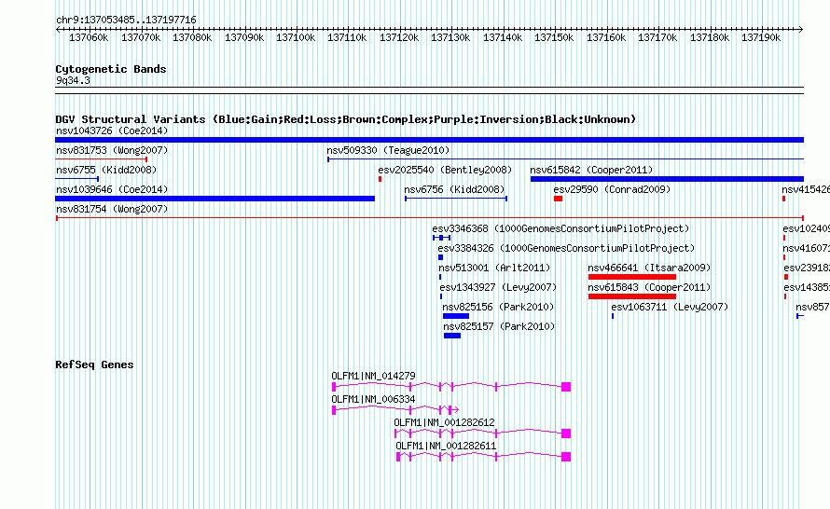
Task: Click the nsv831753 thin red span line
Action: 101,159
